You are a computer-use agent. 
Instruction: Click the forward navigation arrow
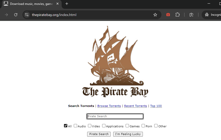[6, 15]
